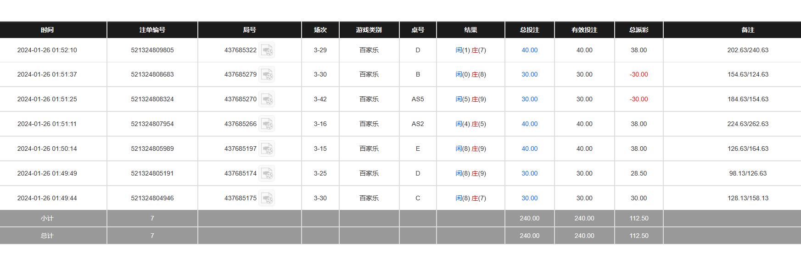The width and height of the screenshot is (801, 253).
Task: Click result 闲(1) 庄(7)
Action: (x=471, y=50)
